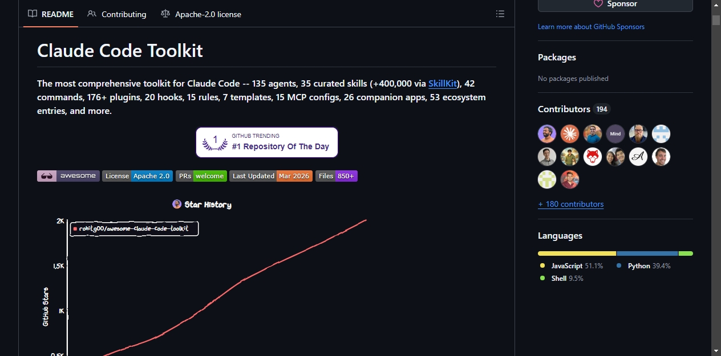Image resolution: width=721 pixels, height=356 pixels.
Task: Click the green Shell segment of language bar
Action: click(x=686, y=253)
